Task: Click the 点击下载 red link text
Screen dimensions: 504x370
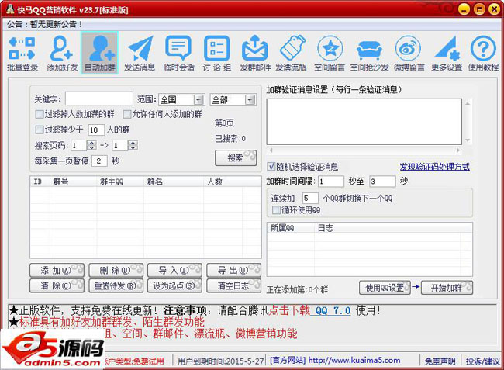Action: pyautogui.click(x=289, y=310)
